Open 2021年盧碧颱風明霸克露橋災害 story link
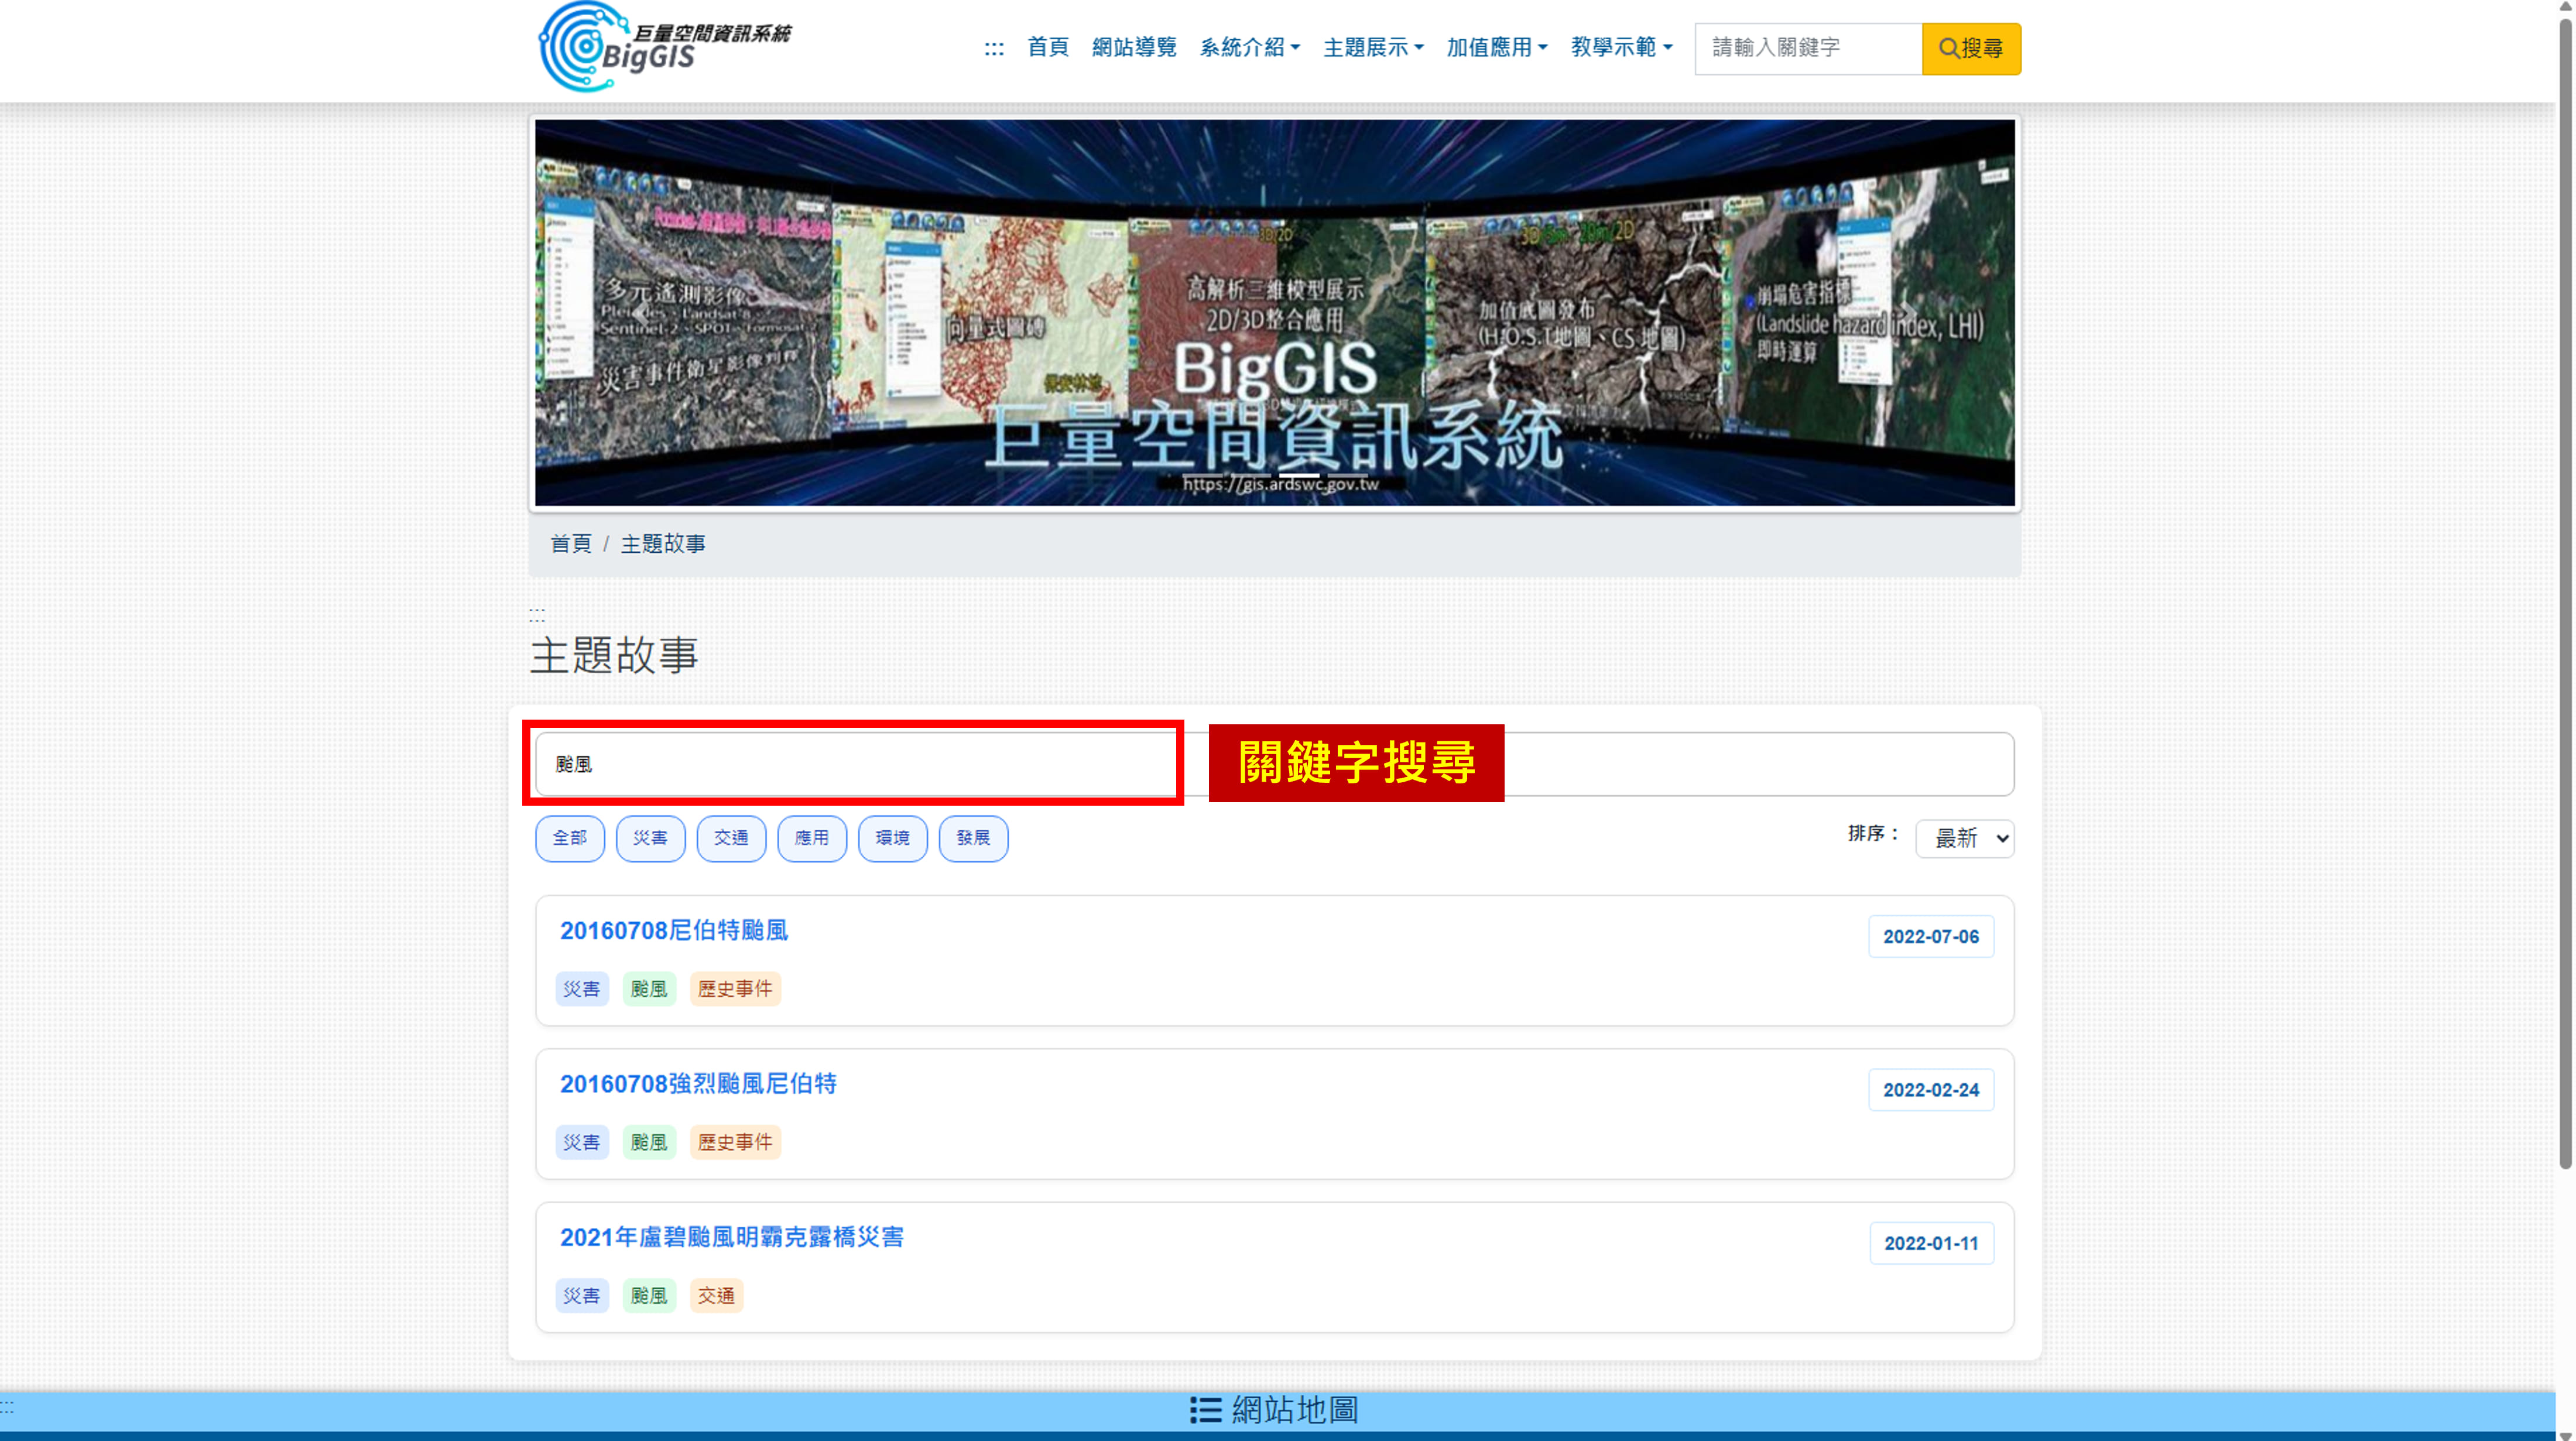This screenshot has height=1441, width=2576. [x=731, y=1238]
